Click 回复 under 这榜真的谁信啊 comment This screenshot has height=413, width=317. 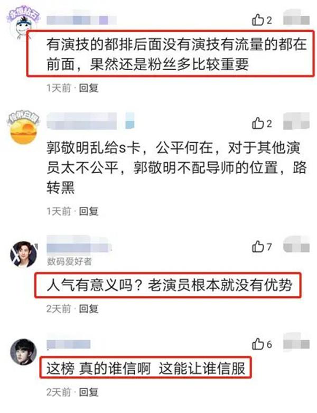pos(89,392)
